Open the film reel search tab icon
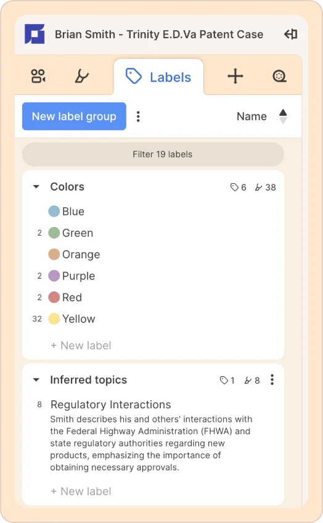 [x=279, y=76]
